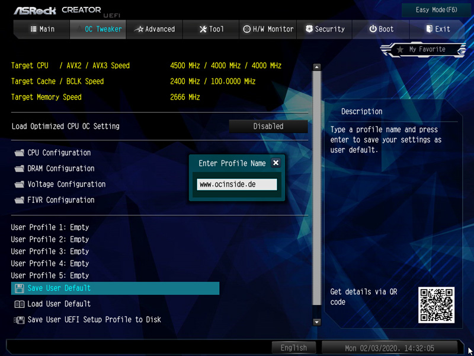The height and width of the screenshot is (356, 474).
Task: Click the Security shield icon
Action: (x=309, y=29)
